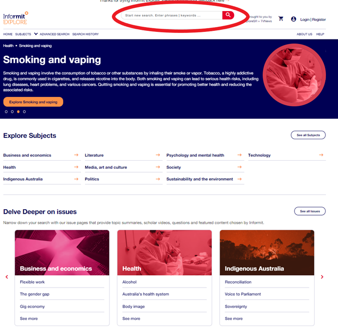
Task: Click the Informit Explore logo
Action: [15, 18]
